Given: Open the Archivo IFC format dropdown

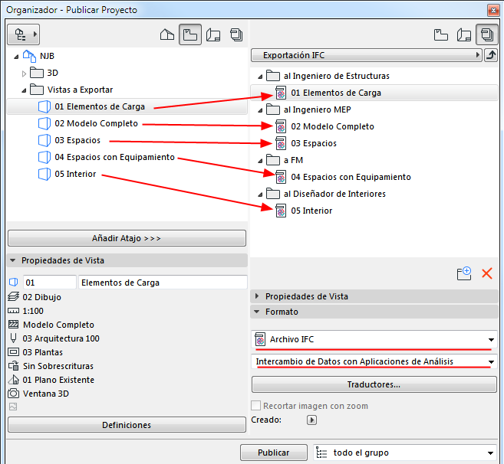Looking at the screenshot, I should (x=374, y=339).
